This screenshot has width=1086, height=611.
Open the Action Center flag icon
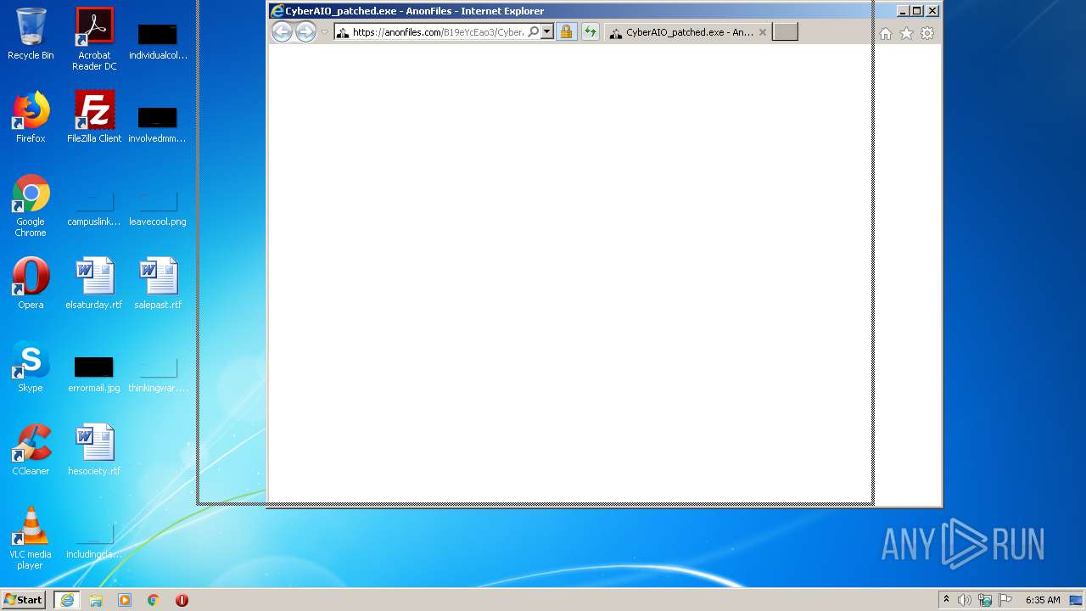click(1005, 600)
